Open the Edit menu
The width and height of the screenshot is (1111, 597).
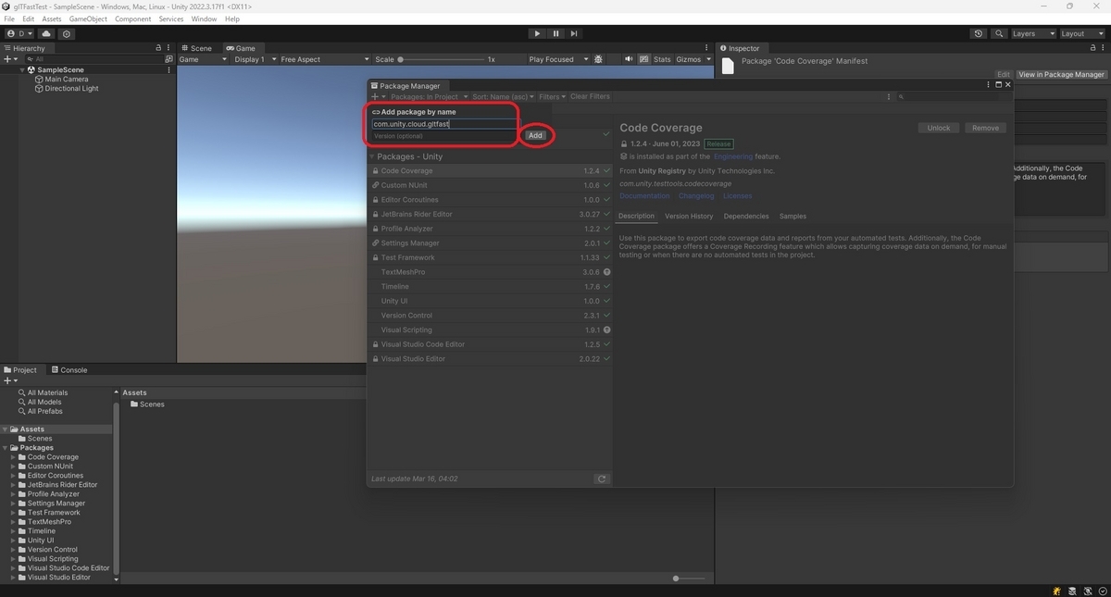point(29,19)
